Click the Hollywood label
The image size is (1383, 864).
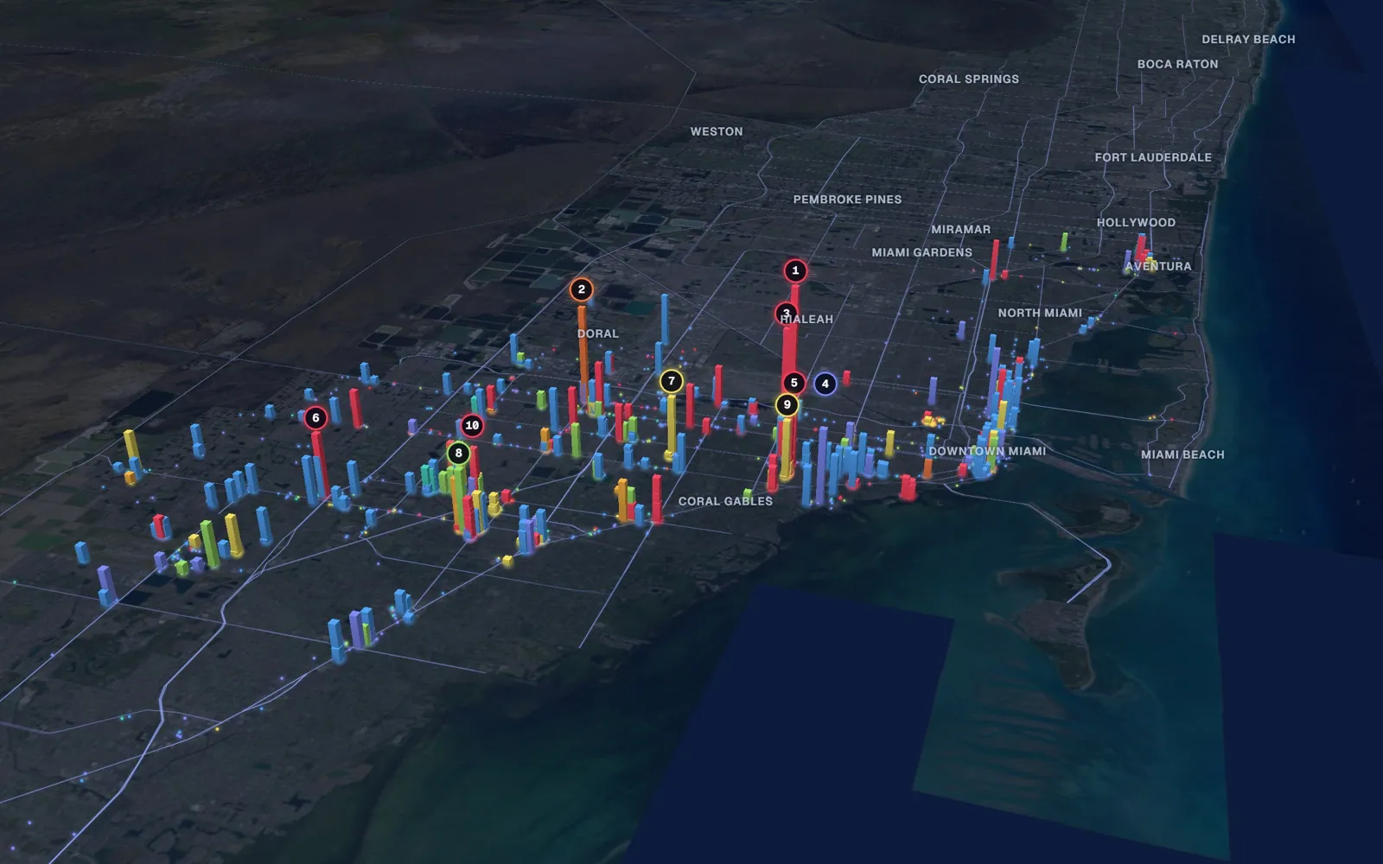tap(1136, 222)
